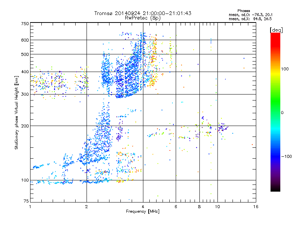Click the "mean, sd,O: -76.3, 20.1" line

tap(250, 15)
